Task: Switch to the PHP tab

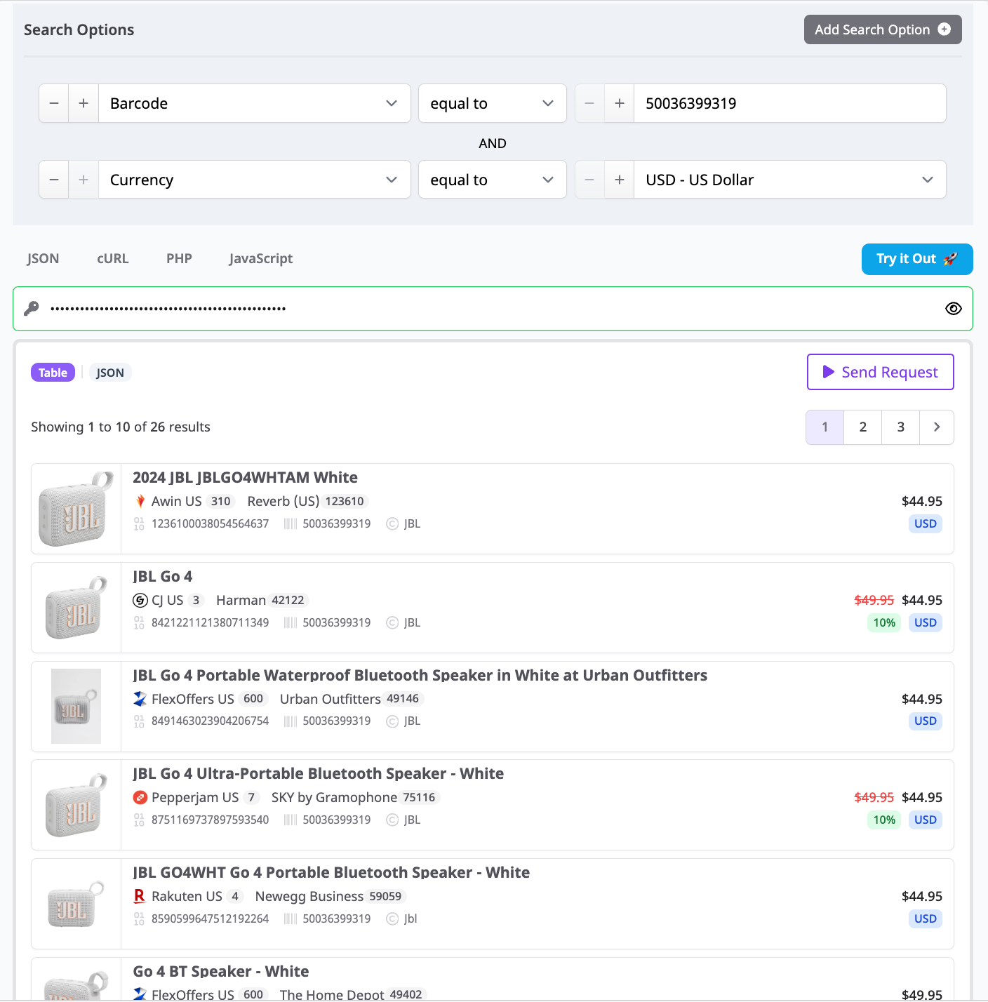Action: point(179,258)
